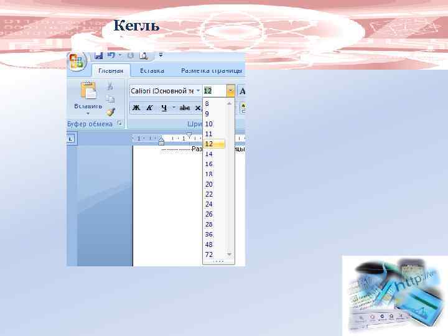Choose font size 8
This screenshot has width=448, height=336.
pyautogui.click(x=214, y=104)
